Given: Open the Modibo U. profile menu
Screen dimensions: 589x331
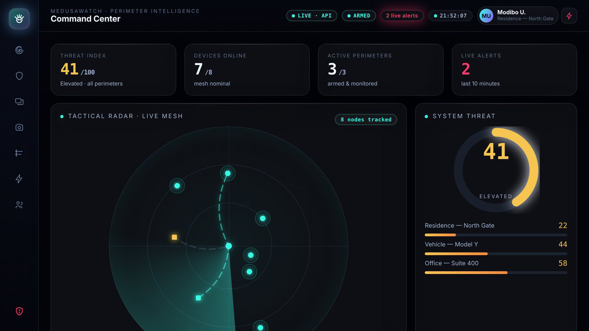Looking at the screenshot, I should coord(518,16).
